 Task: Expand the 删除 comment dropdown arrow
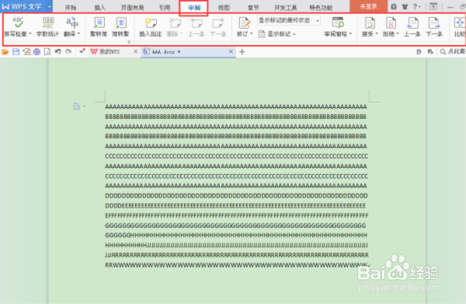(181, 33)
